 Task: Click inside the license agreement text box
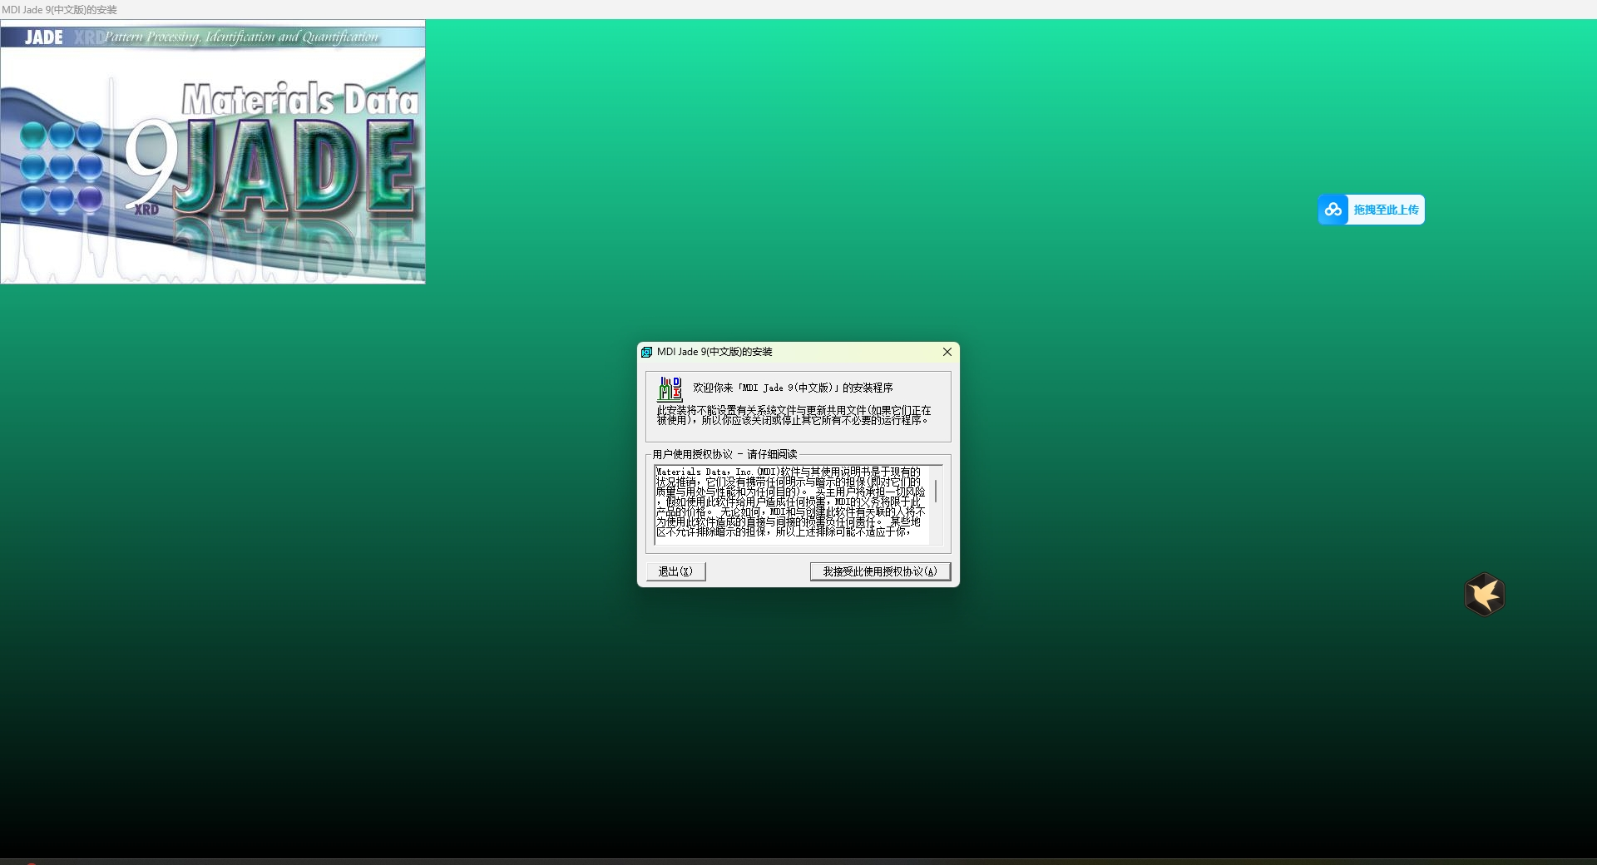tap(790, 504)
